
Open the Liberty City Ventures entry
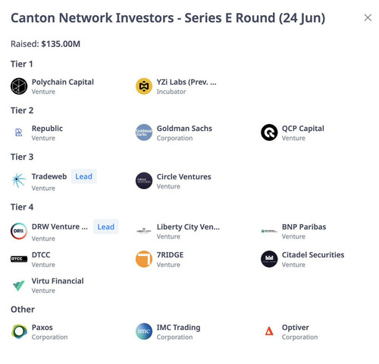point(188,227)
